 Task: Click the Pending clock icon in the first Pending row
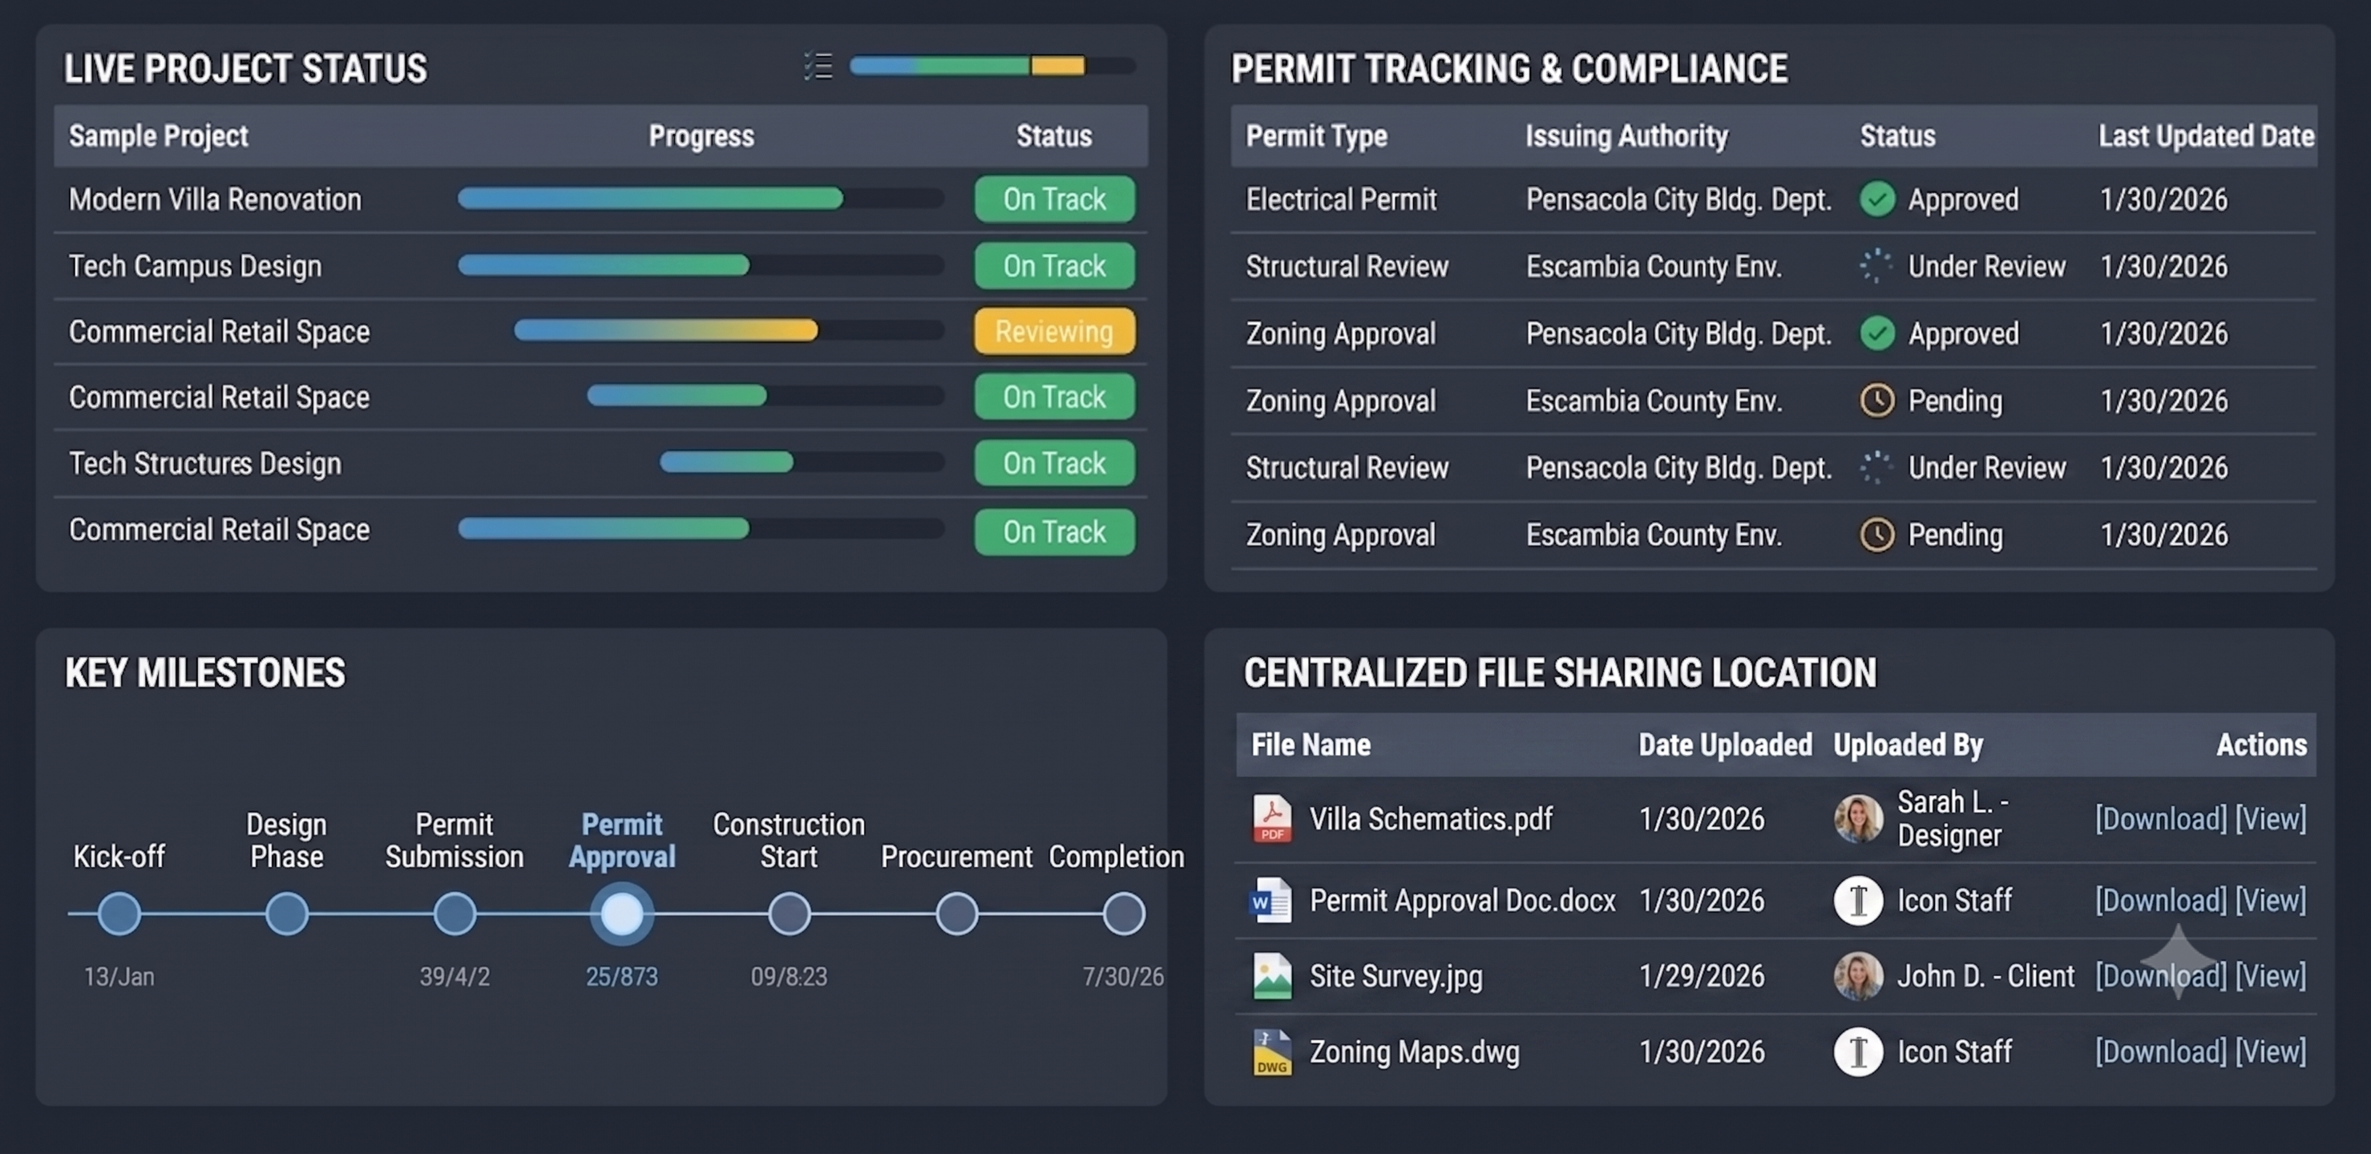coord(1876,401)
